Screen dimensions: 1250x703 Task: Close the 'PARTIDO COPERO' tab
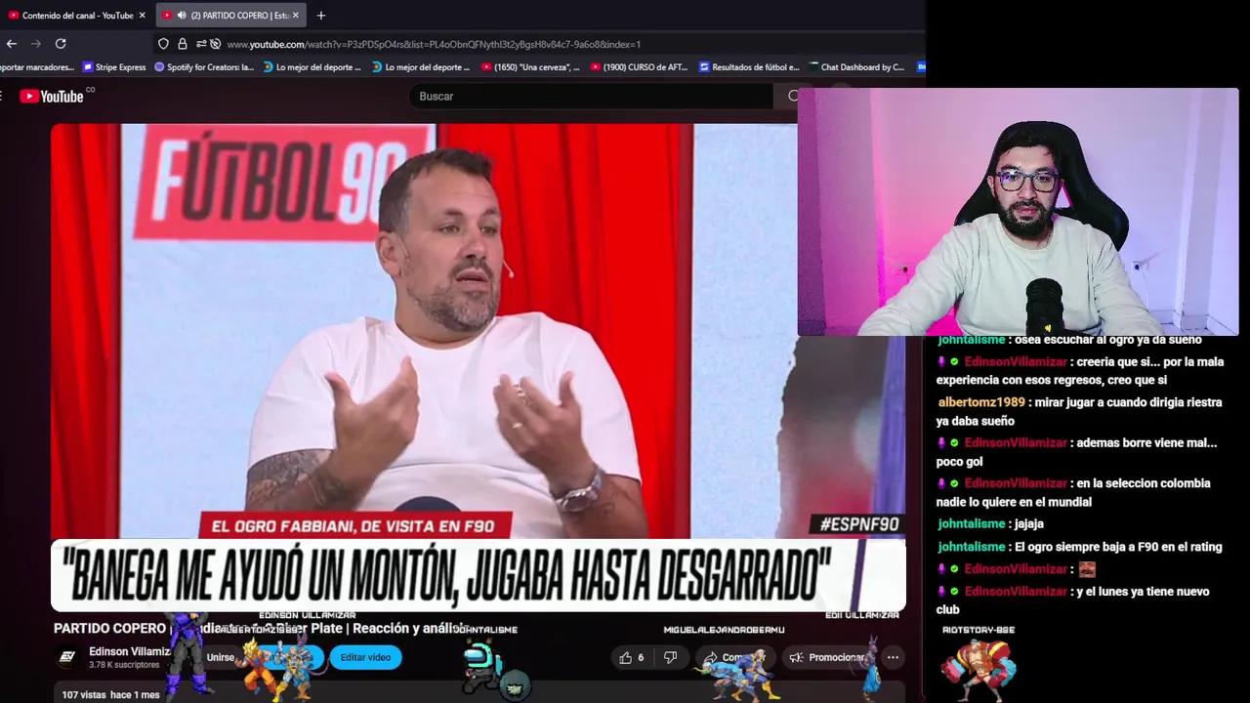[296, 15]
